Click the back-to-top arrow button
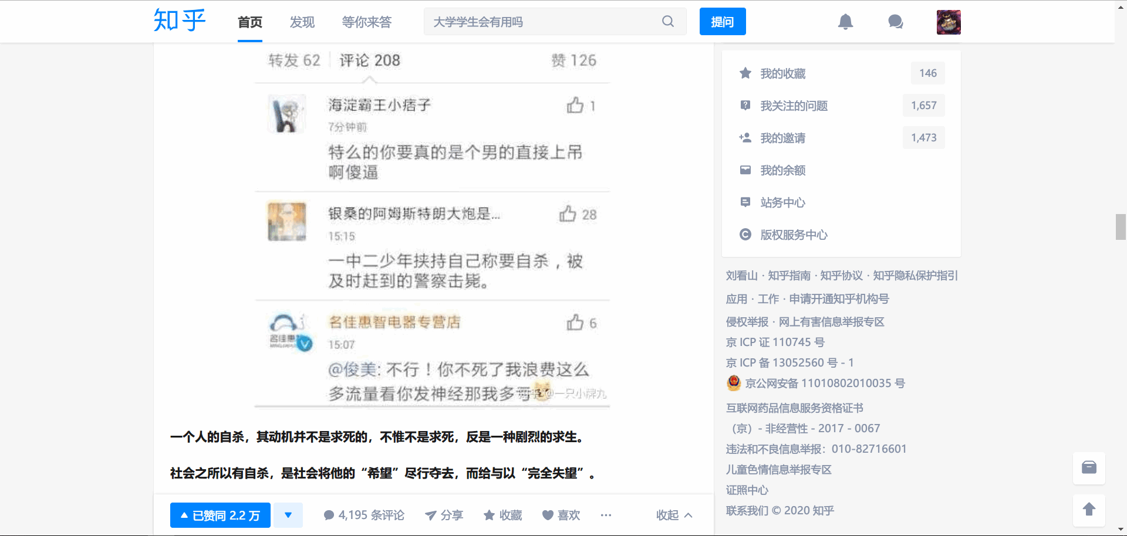The height and width of the screenshot is (536, 1127). click(x=1089, y=510)
